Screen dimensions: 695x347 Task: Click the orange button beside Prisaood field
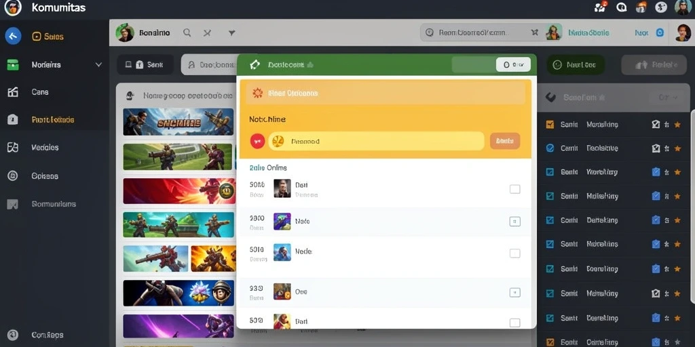pos(505,141)
